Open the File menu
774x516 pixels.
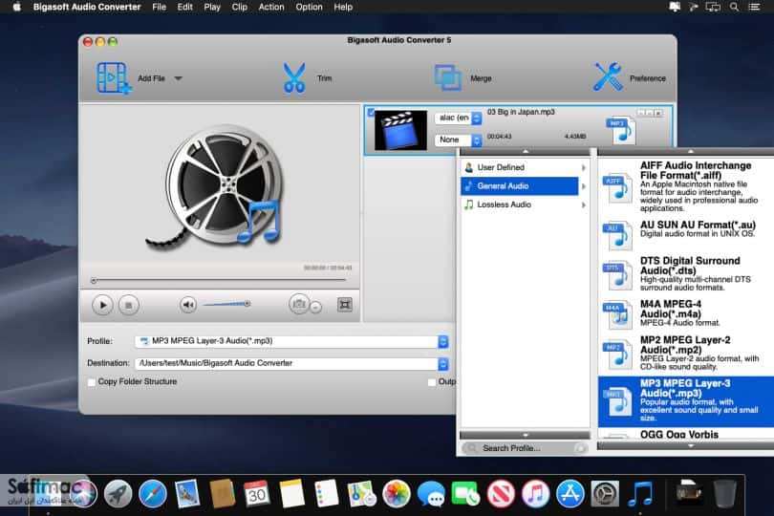[159, 7]
